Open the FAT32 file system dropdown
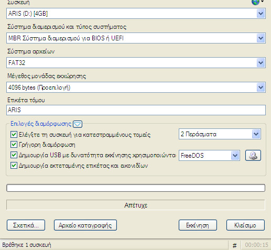This screenshot has height=250, width=271. tap(136, 62)
